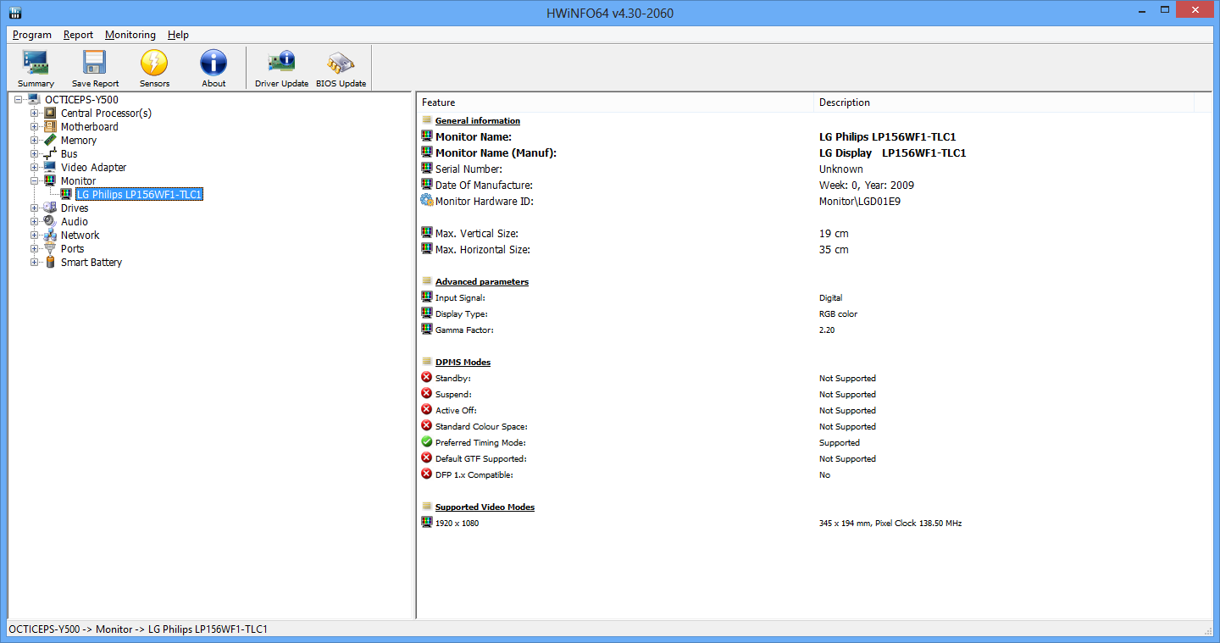Click the Central Processor(s) chip icon
Image resolution: width=1220 pixels, height=643 pixels.
pyautogui.click(x=51, y=114)
